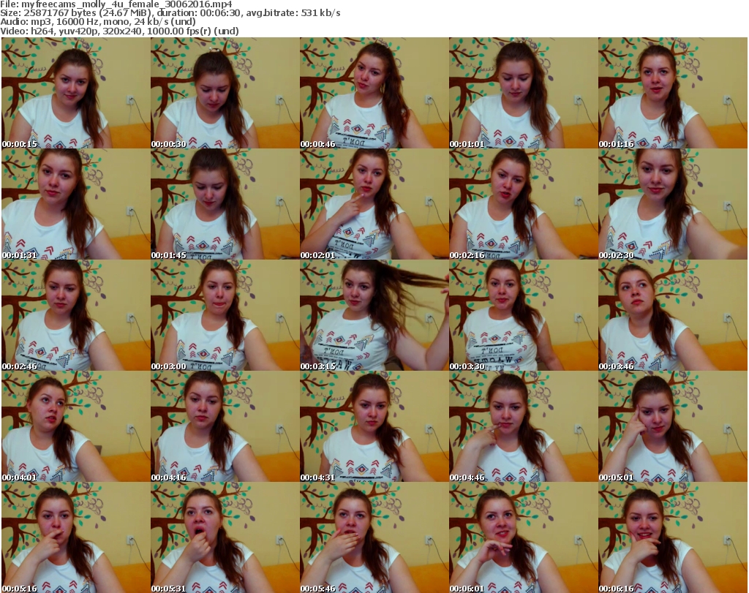Screen dimensions: 749x593
Task: Select the thumbnail timestamped 00:05:01
Action: [x=673, y=426]
